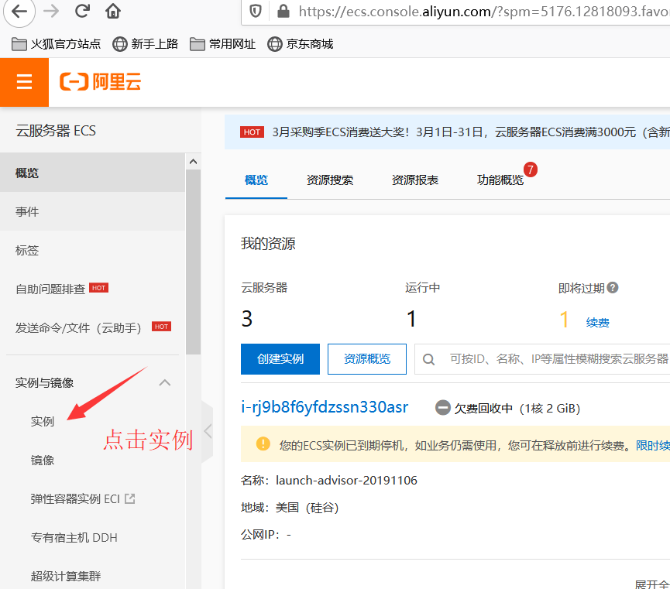670x589 pixels.
Task: Open 专有宿主机 DDH
Action: (74, 538)
